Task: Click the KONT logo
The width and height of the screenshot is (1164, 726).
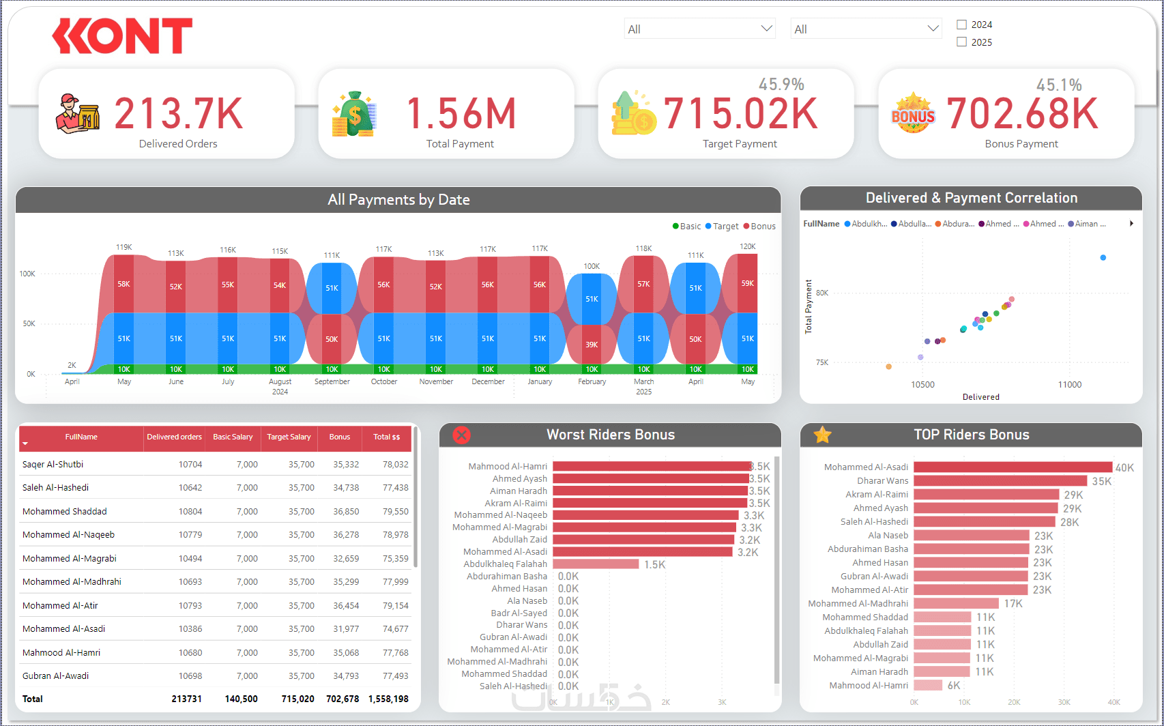Action: coord(122,36)
